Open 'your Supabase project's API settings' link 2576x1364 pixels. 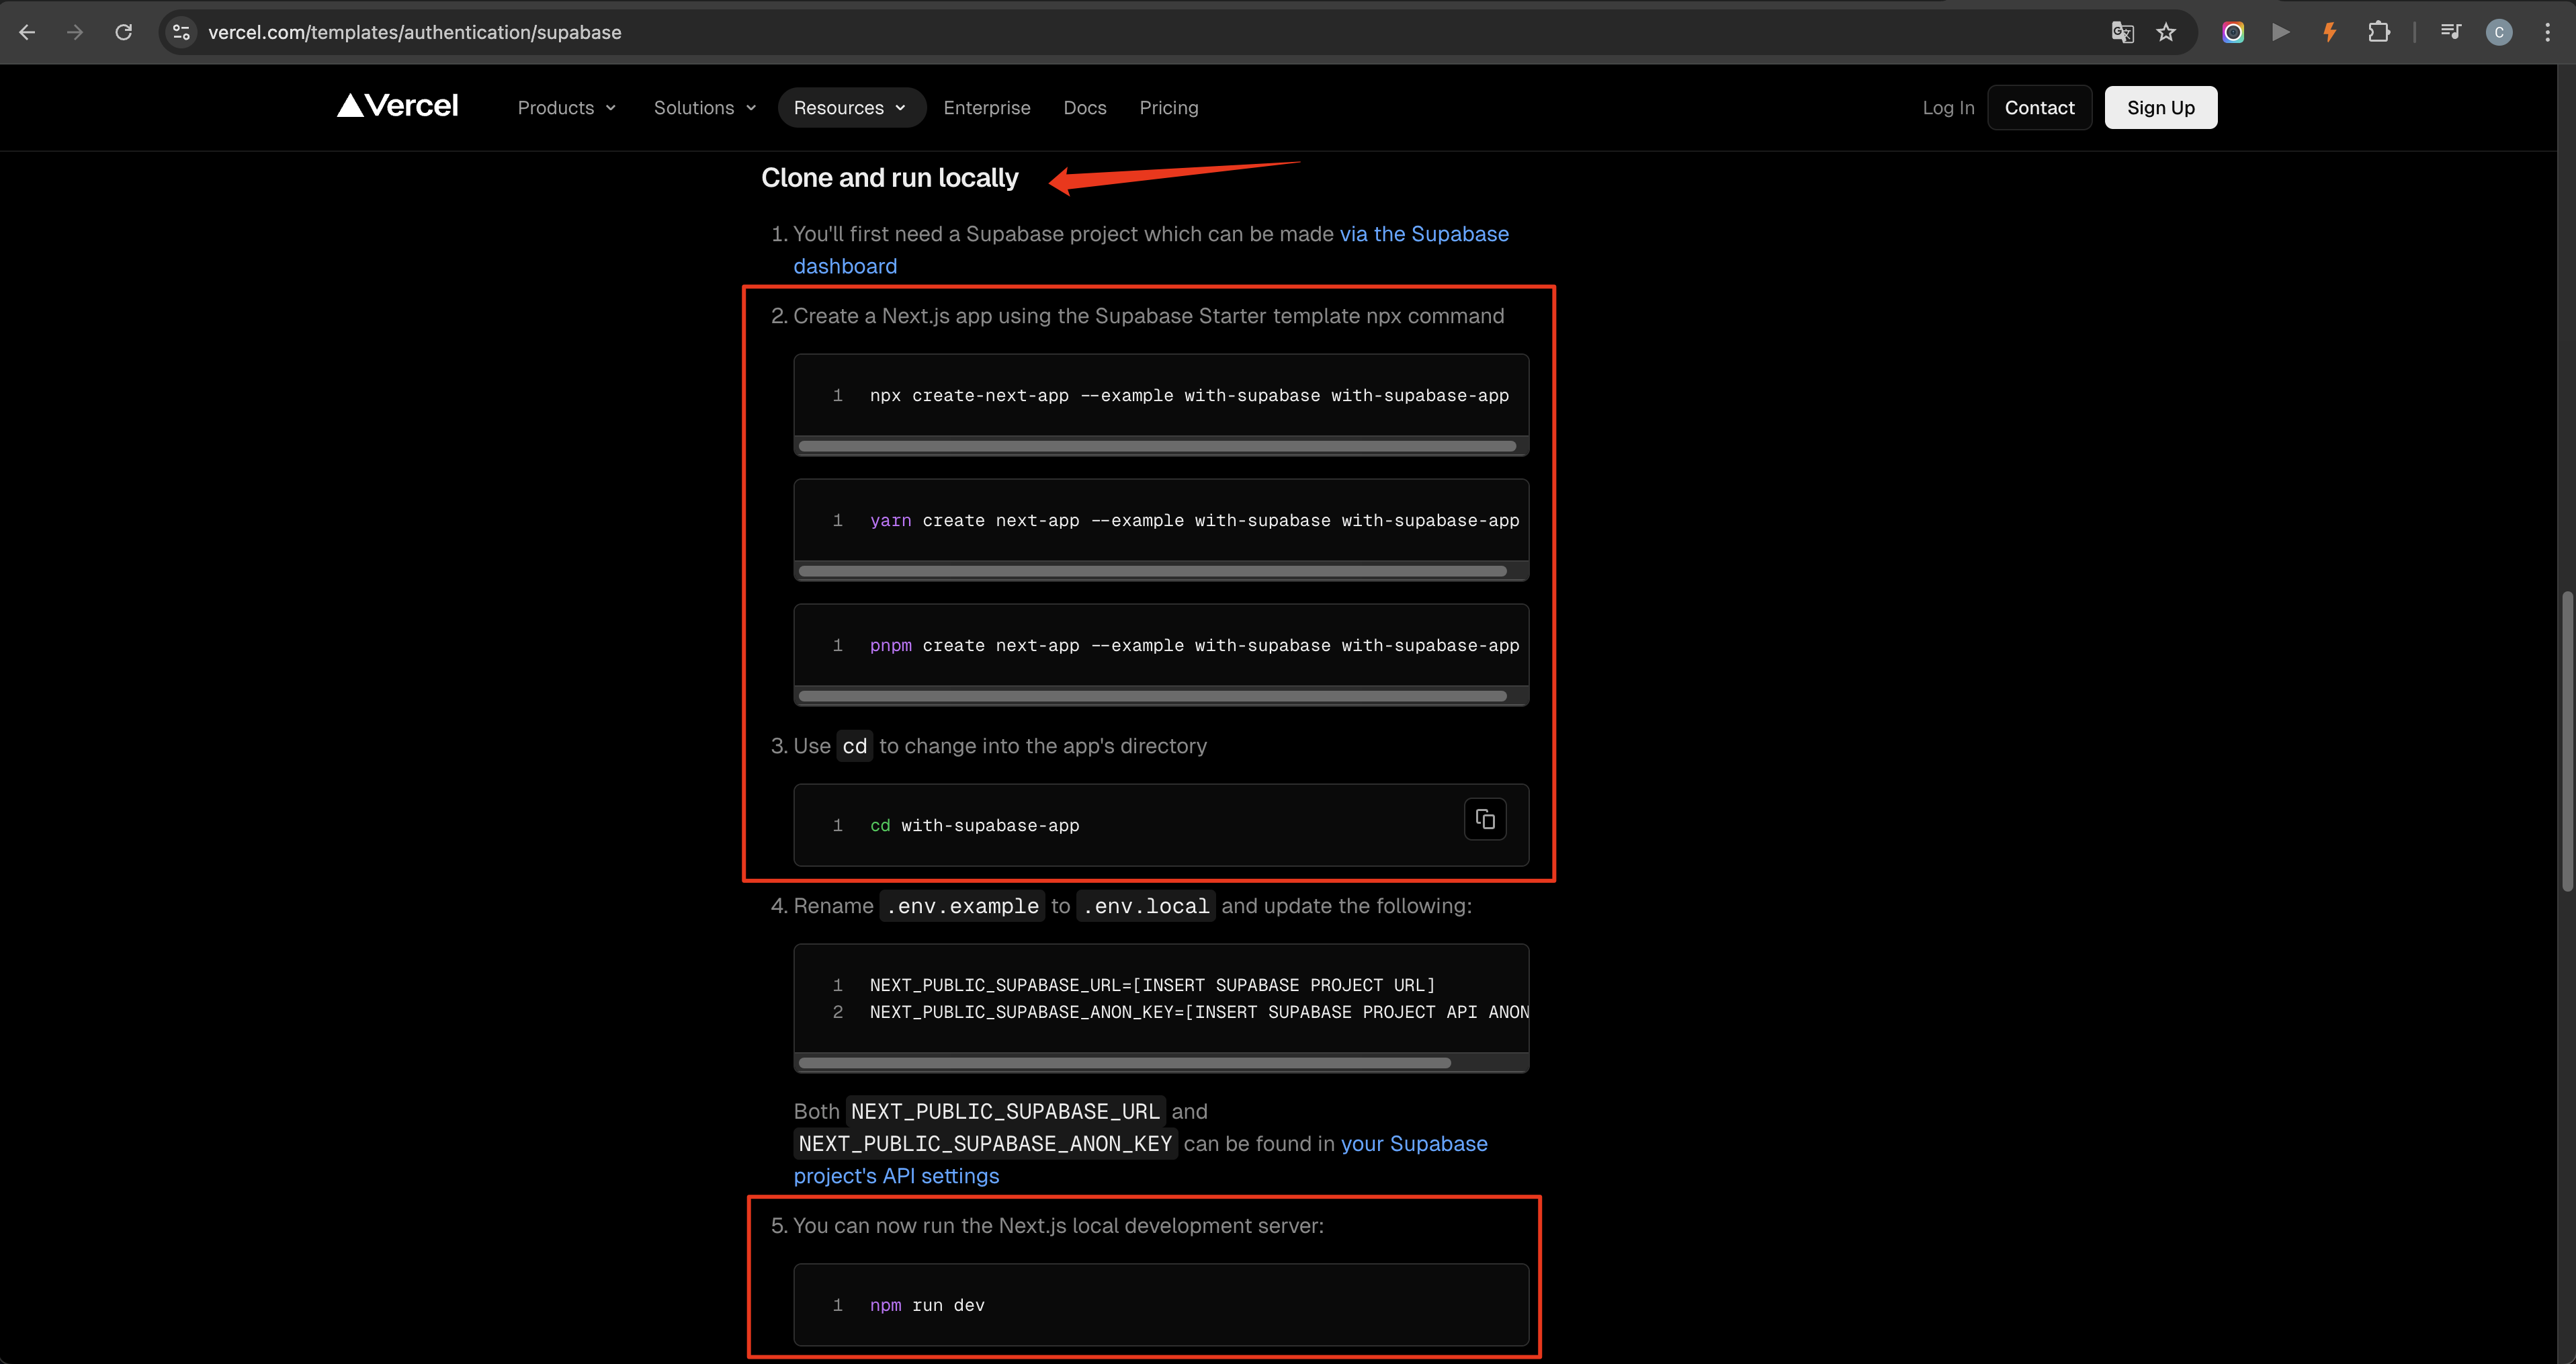(x=1414, y=1143)
